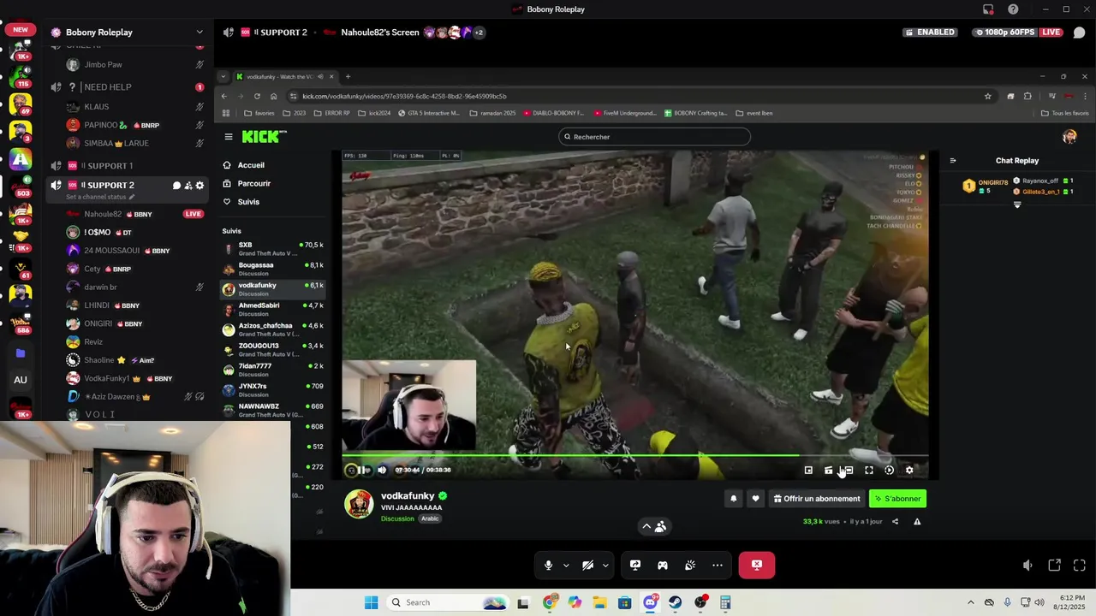Click the S'abonner subscribe button
The image size is (1096, 616).
coord(897,499)
